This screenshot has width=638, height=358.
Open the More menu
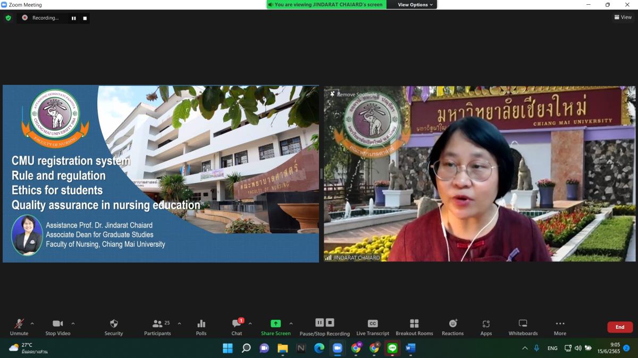560,327
